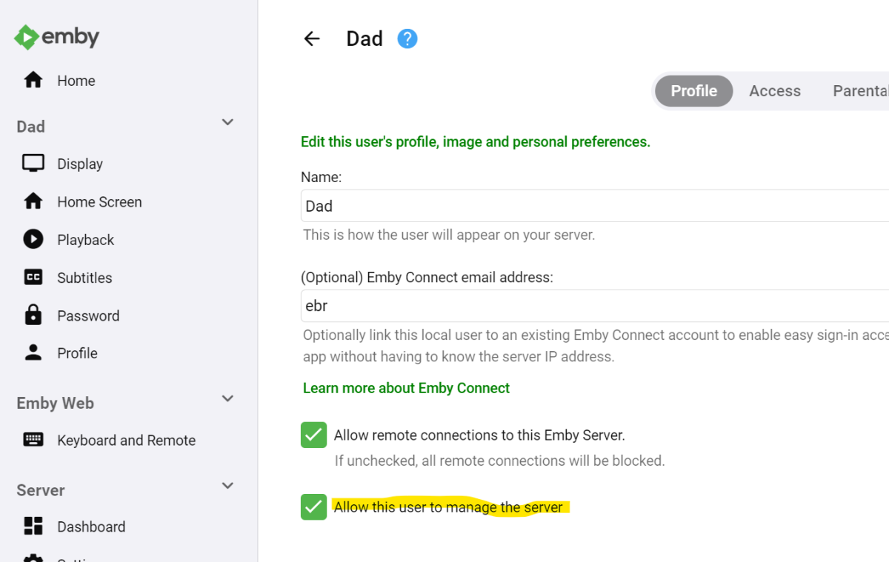The width and height of the screenshot is (889, 562).
Task: Open Learn more about Emby Connect link
Action: (406, 388)
